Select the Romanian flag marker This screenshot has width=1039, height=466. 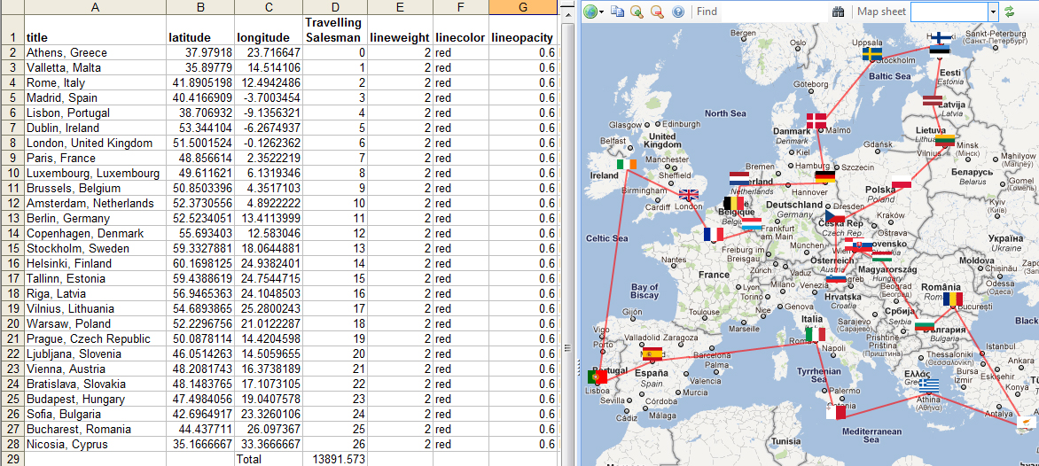[x=953, y=299]
